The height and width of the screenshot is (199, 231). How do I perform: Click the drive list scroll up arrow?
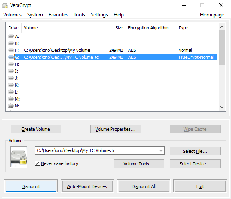[x=222, y=27]
